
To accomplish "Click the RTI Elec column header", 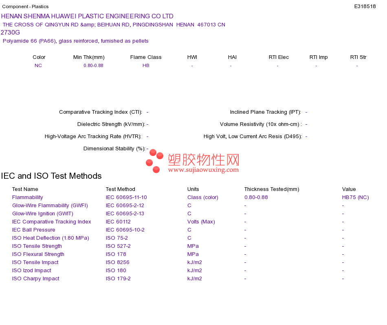I will [279, 57].
